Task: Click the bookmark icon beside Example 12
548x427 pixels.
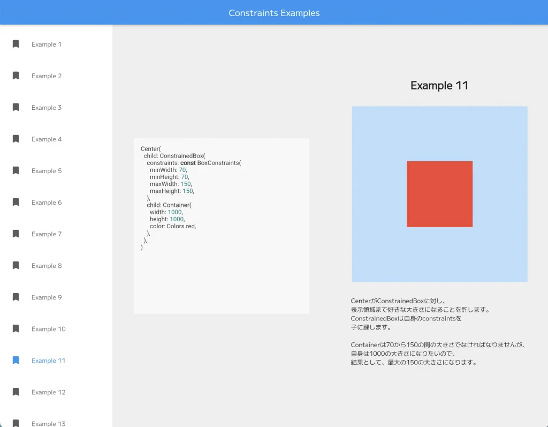Action: [16, 392]
